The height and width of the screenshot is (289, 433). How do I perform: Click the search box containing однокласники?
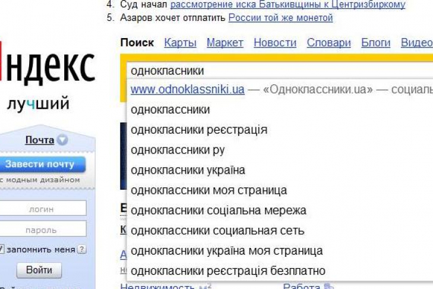pyautogui.click(x=279, y=70)
